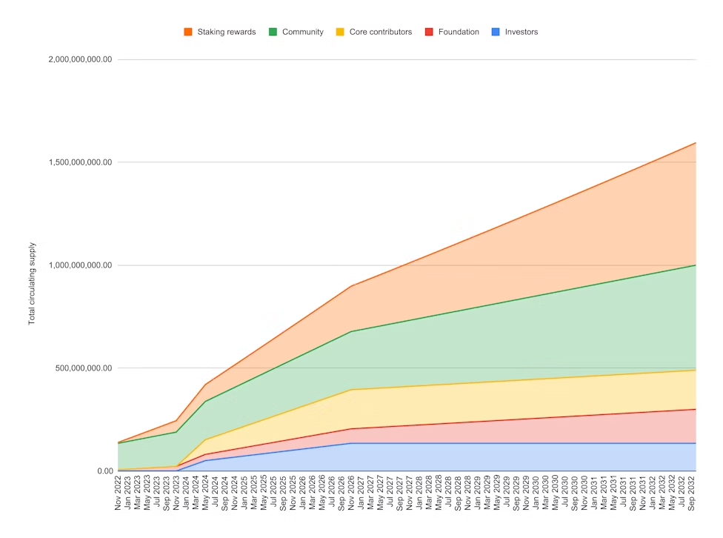Select the Community legend label
The width and height of the screenshot is (723, 538).
tap(302, 32)
